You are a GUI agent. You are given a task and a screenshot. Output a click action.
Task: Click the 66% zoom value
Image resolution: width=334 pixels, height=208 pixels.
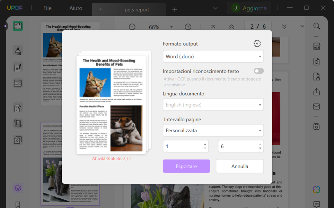(x=154, y=27)
